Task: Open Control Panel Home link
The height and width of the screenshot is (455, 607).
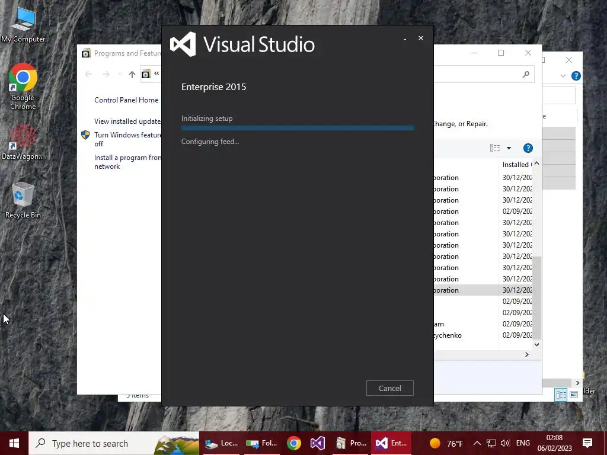Action: click(x=126, y=100)
